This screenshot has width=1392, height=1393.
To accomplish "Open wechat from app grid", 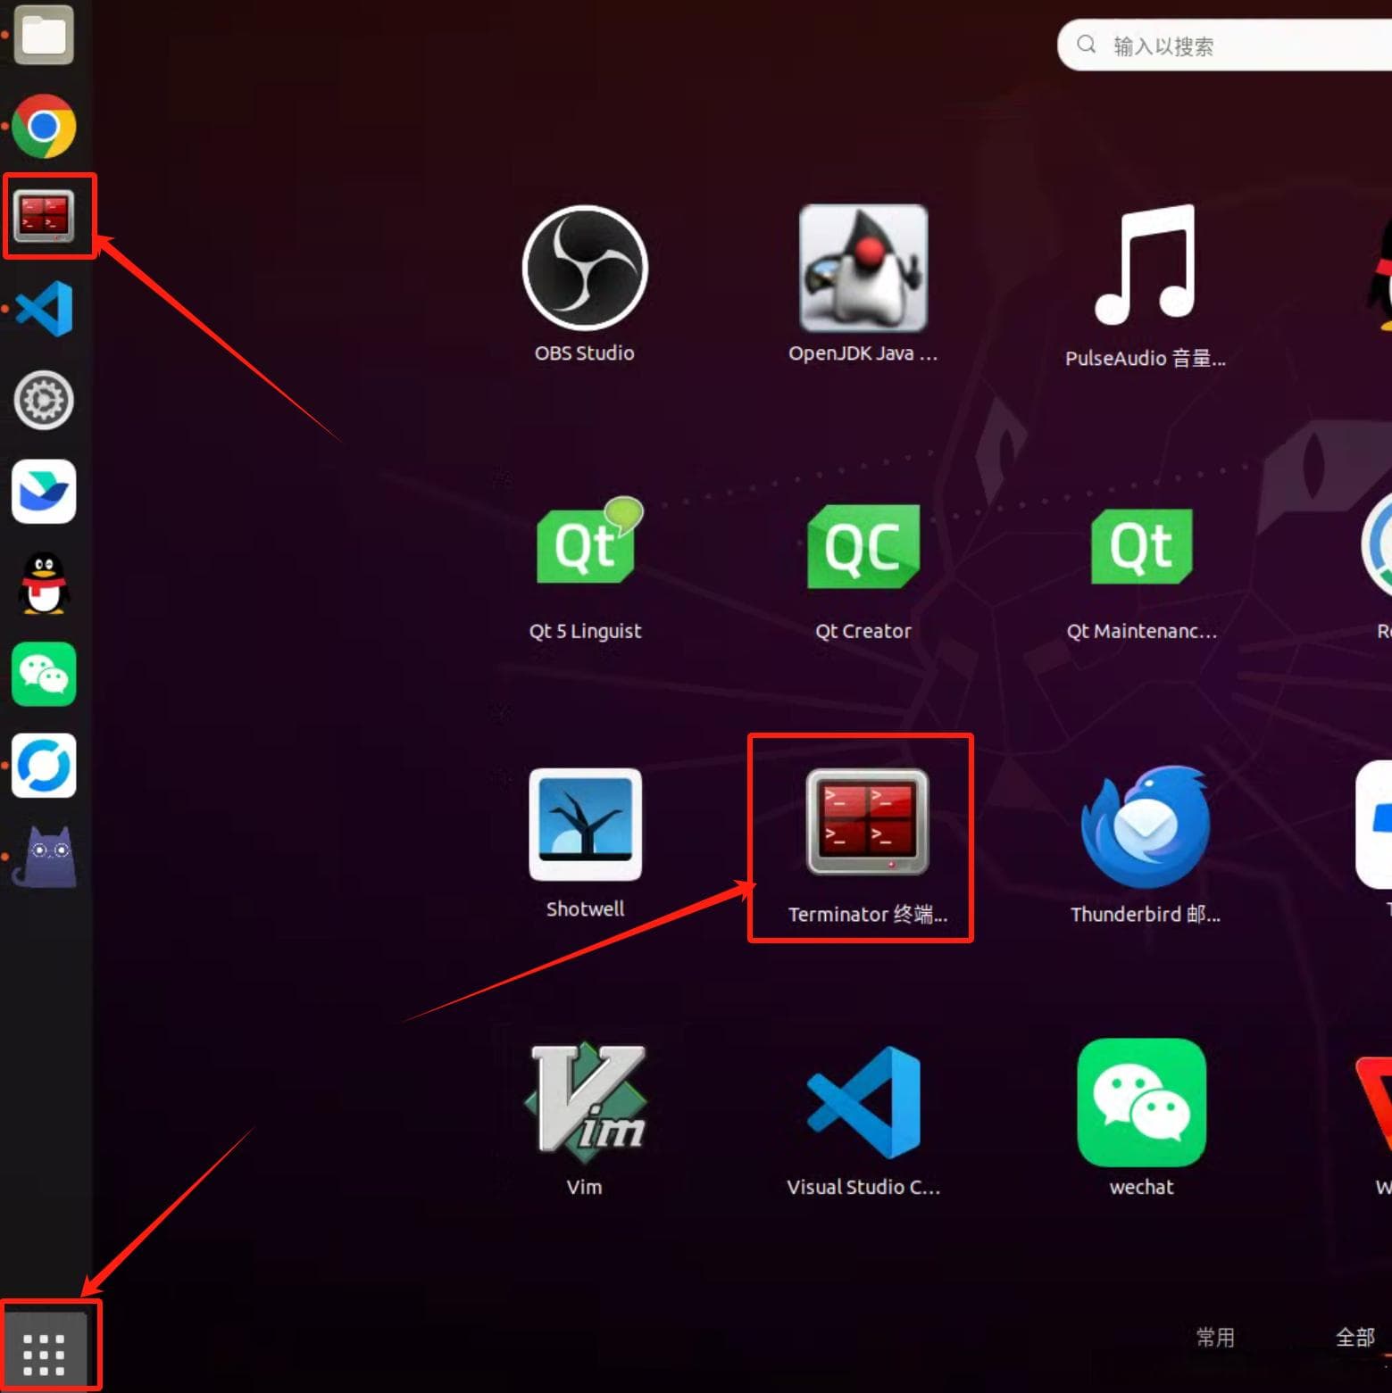I will point(1142,1103).
